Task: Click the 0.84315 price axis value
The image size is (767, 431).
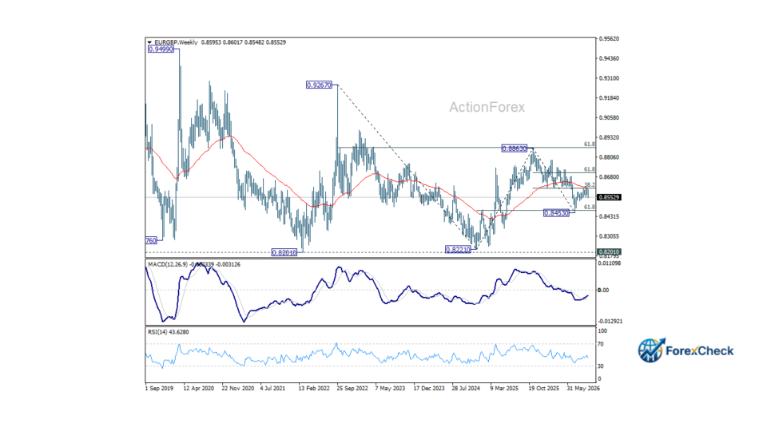Action: tap(609, 216)
